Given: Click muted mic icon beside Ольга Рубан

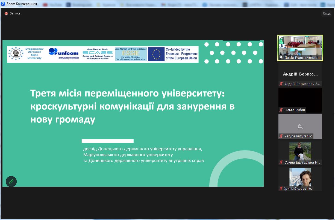Looking at the screenshot, I should point(281,110).
